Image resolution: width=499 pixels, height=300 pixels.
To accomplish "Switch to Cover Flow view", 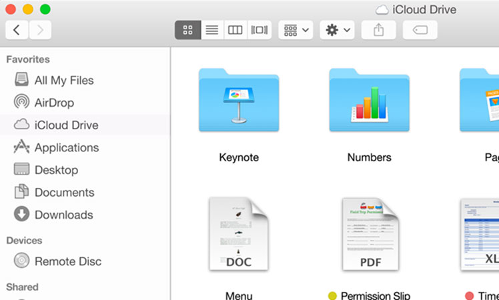I will pyautogui.click(x=258, y=30).
